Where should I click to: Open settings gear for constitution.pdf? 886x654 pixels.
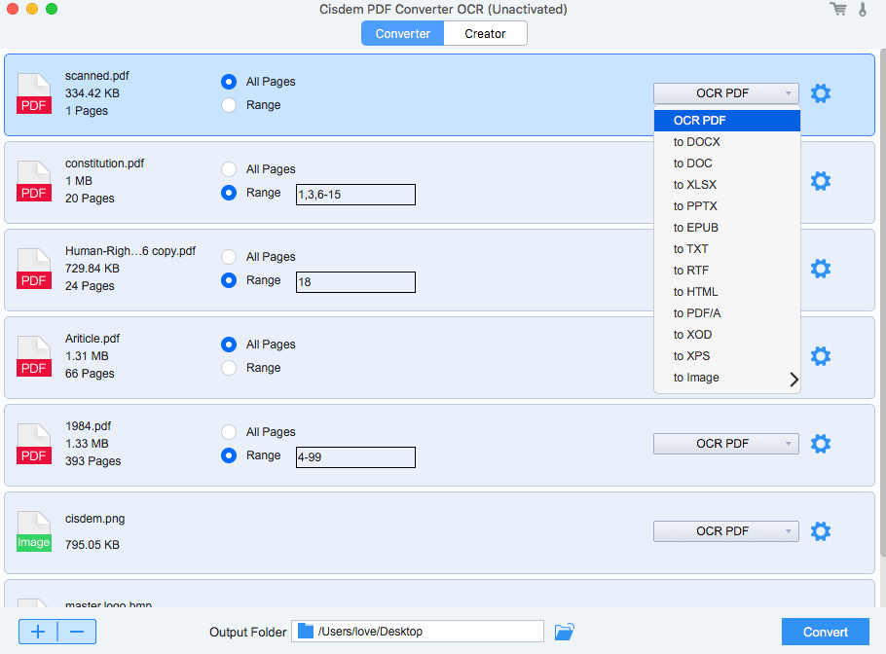point(821,181)
